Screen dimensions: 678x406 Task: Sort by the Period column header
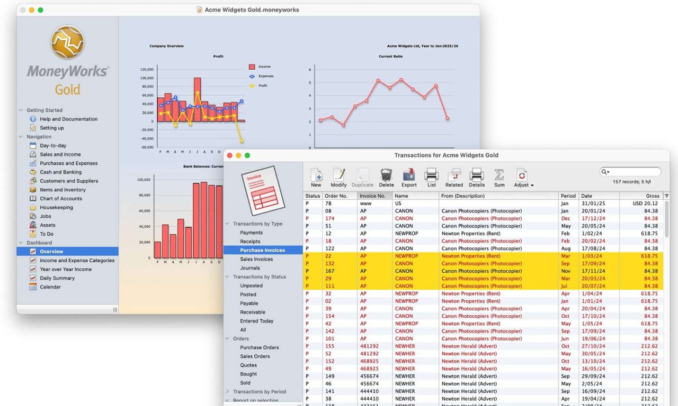click(569, 196)
